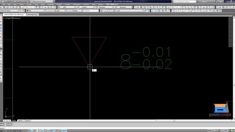This screenshot has height=132, width=235.
Task: Open the DesignCenter icon
Action: coord(198,7)
